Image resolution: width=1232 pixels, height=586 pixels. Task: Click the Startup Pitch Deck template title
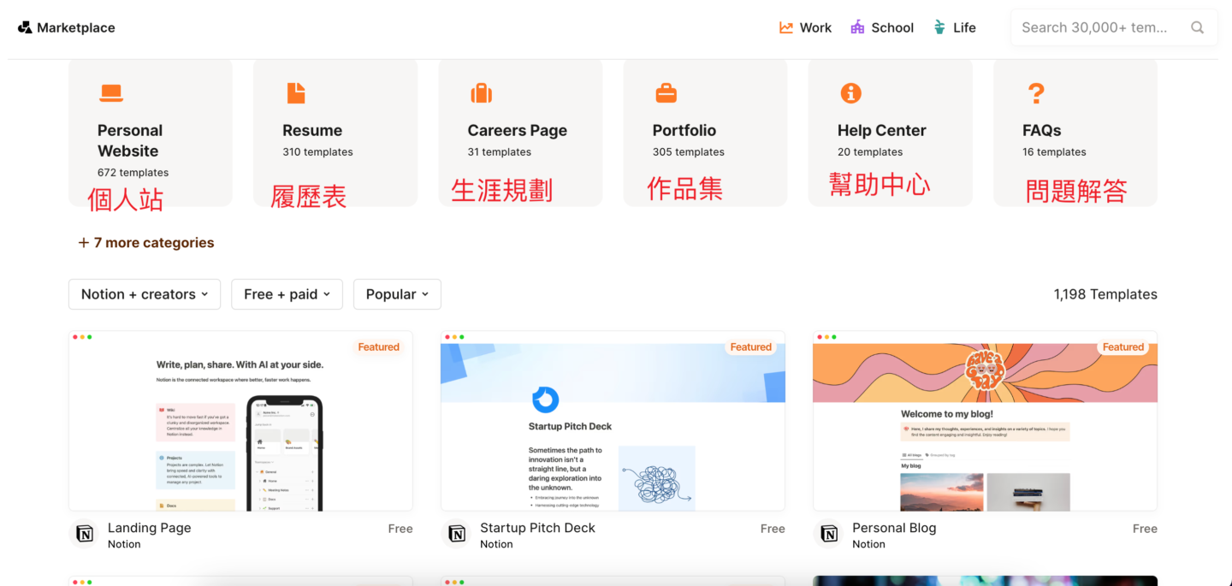click(537, 528)
